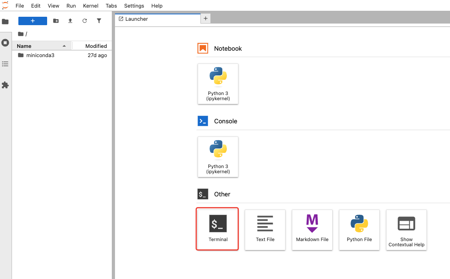Viewport: 450px width, 279px height.
Task: Launch Python 3 notebook
Action: (x=218, y=84)
